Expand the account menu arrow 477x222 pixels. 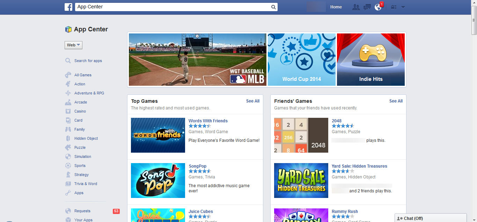coord(403,7)
